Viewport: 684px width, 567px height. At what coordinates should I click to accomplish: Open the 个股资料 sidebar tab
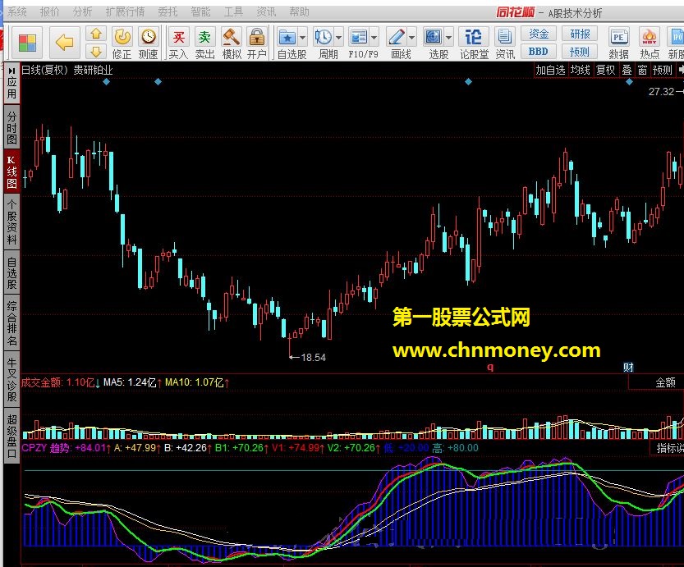point(11,222)
